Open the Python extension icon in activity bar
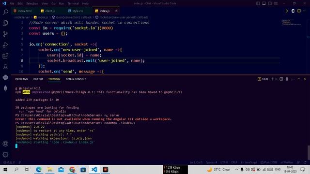Screen dimensions: 310x174 point(5,77)
